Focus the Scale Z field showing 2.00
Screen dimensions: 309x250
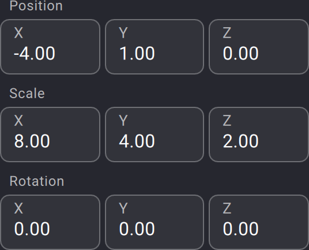click(x=258, y=135)
